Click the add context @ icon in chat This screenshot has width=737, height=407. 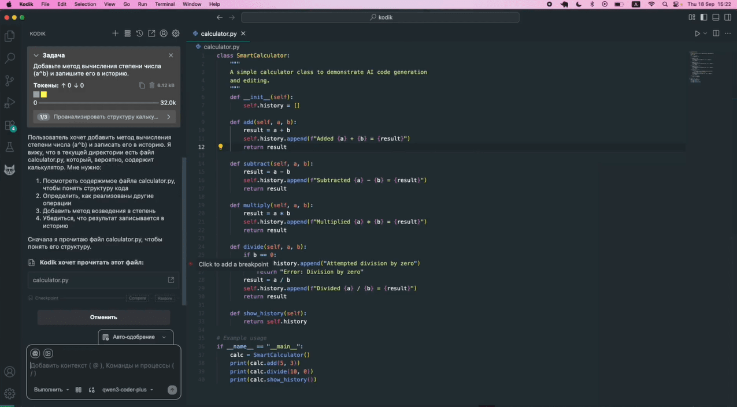(35, 353)
